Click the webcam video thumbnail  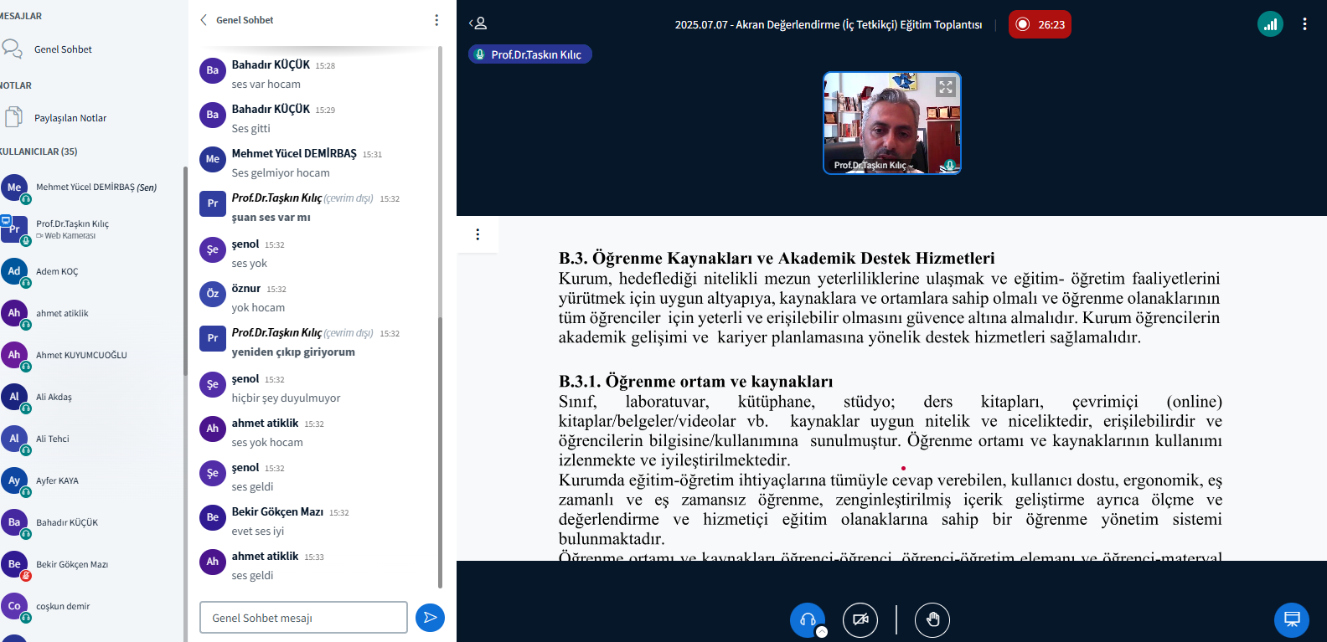[892, 123]
